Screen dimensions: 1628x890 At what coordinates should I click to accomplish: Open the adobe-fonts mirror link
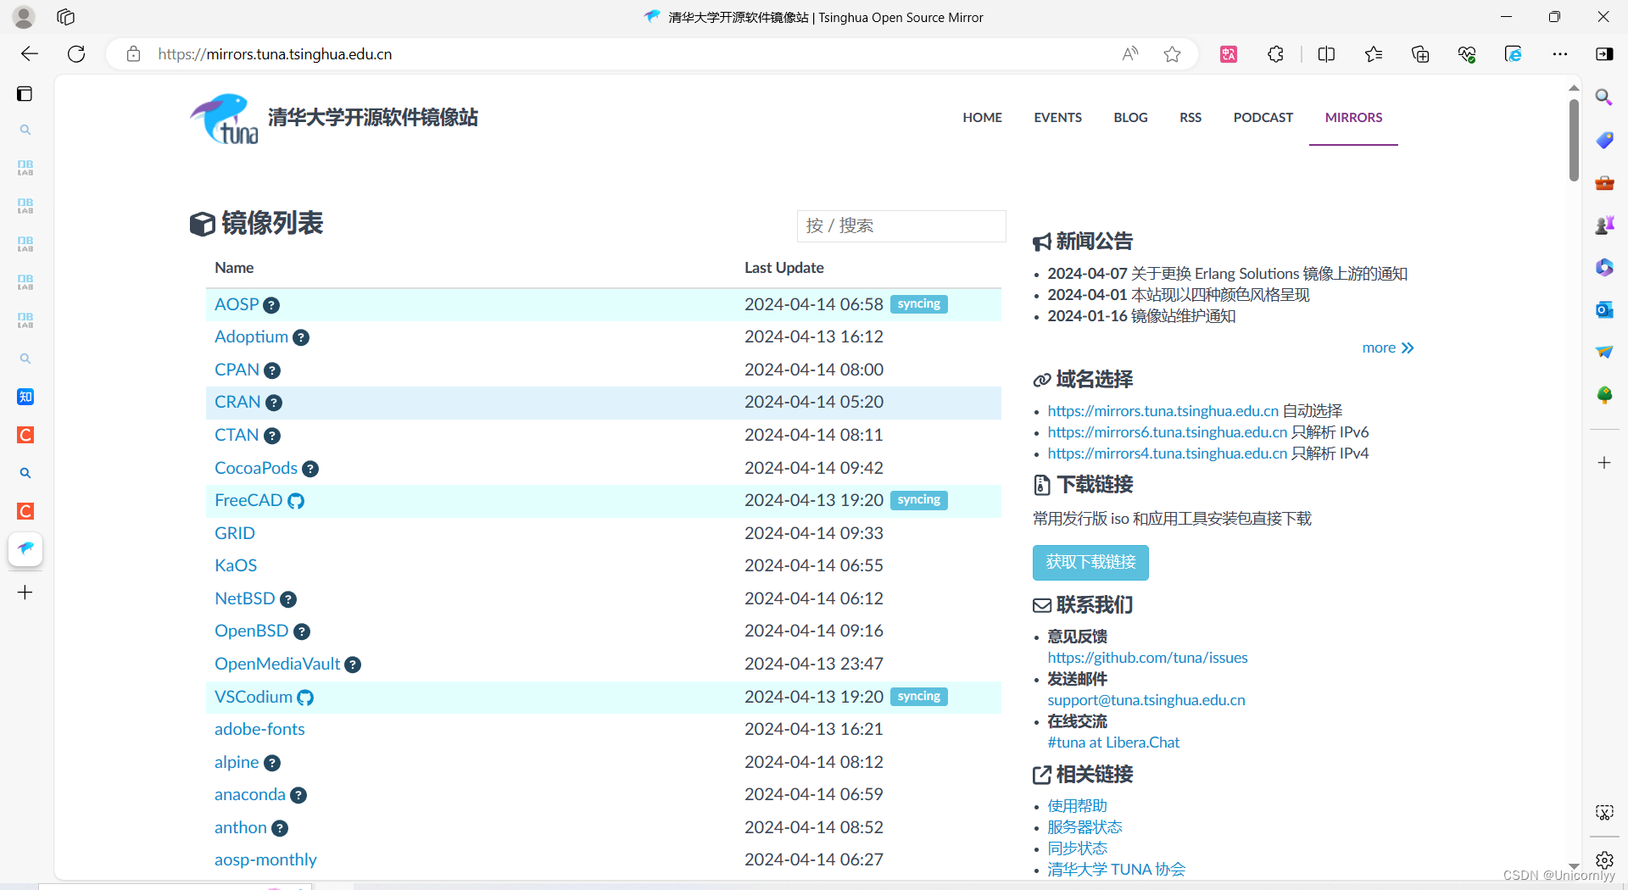tap(259, 730)
